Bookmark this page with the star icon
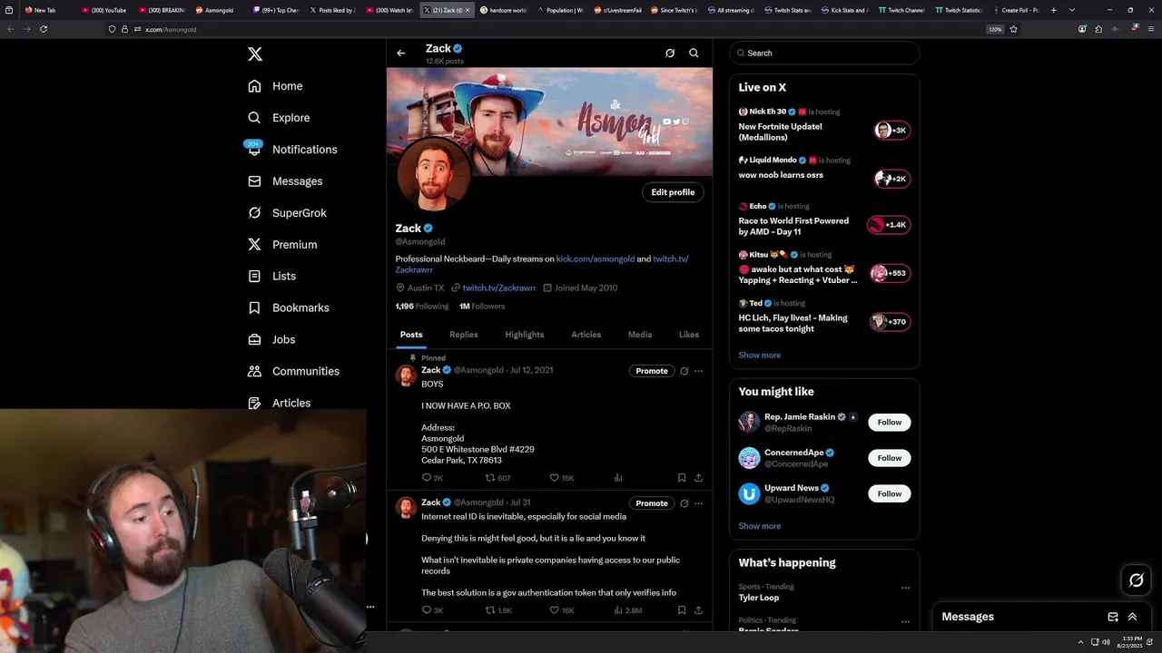The image size is (1162, 653). (1014, 29)
